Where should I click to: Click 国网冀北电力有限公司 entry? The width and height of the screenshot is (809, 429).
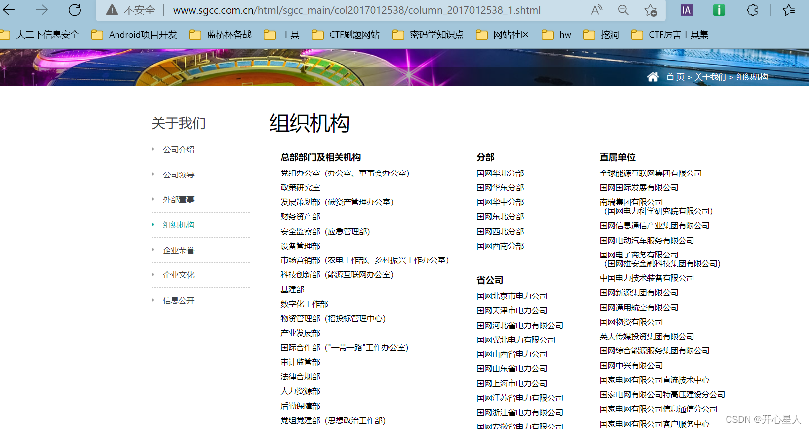point(516,340)
